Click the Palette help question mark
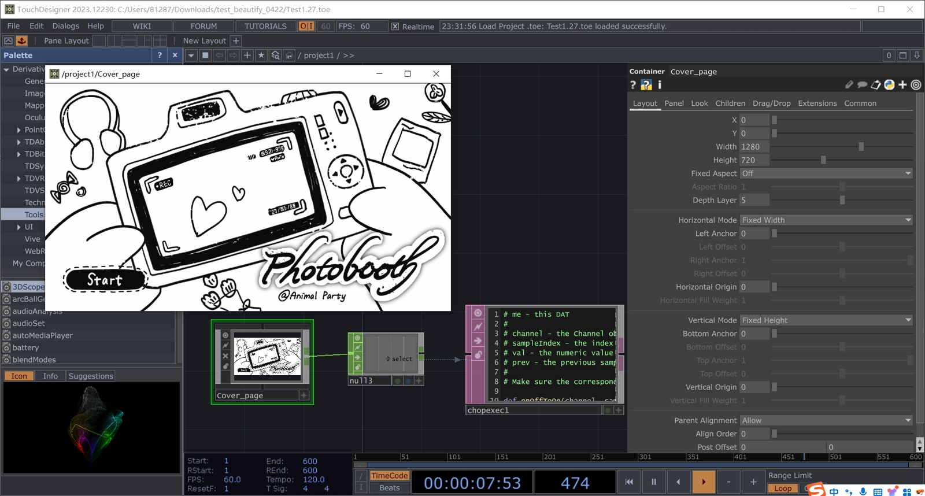This screenshot has width=925, height=496. 160,55
